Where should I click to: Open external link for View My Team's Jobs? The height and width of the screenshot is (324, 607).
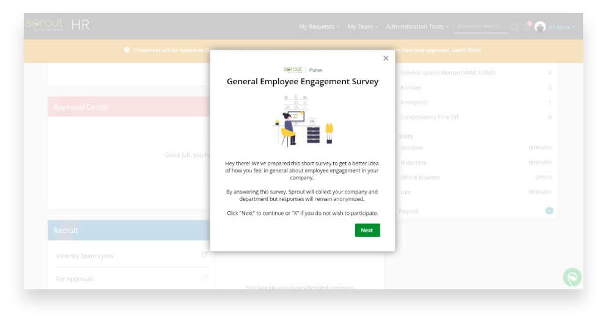[205, 255]
